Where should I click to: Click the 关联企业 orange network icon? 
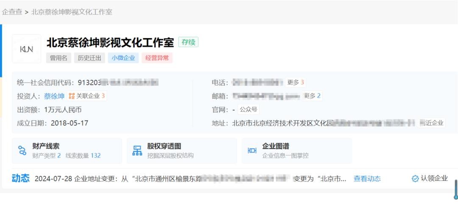pyautogui.click(x=71, y=96)
